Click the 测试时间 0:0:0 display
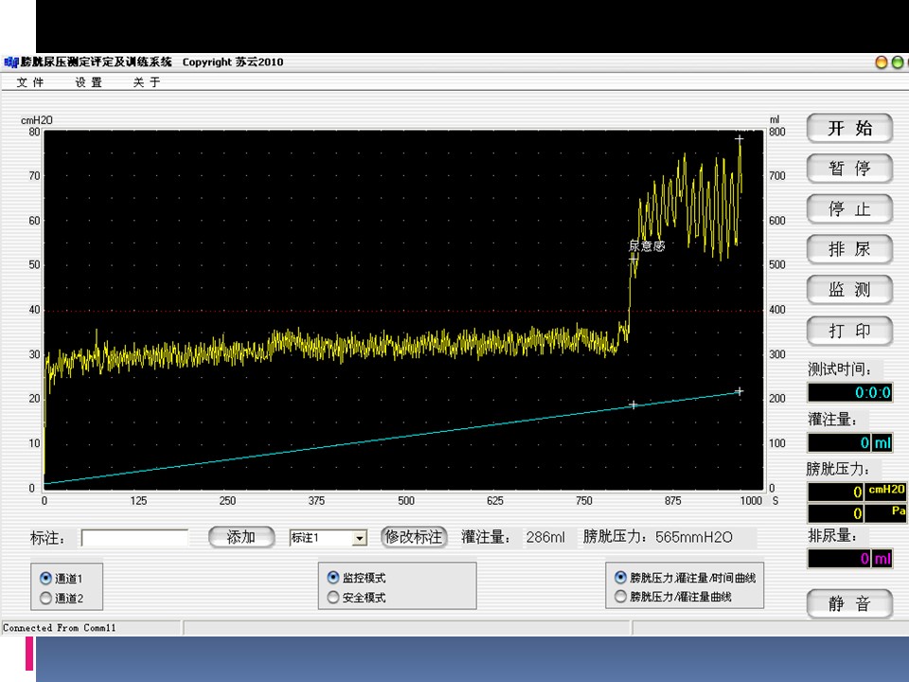 [850, 392]
